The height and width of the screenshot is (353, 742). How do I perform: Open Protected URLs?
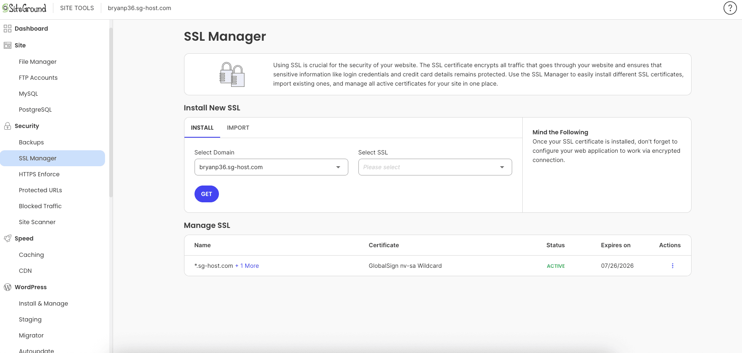tap(40, 190)
